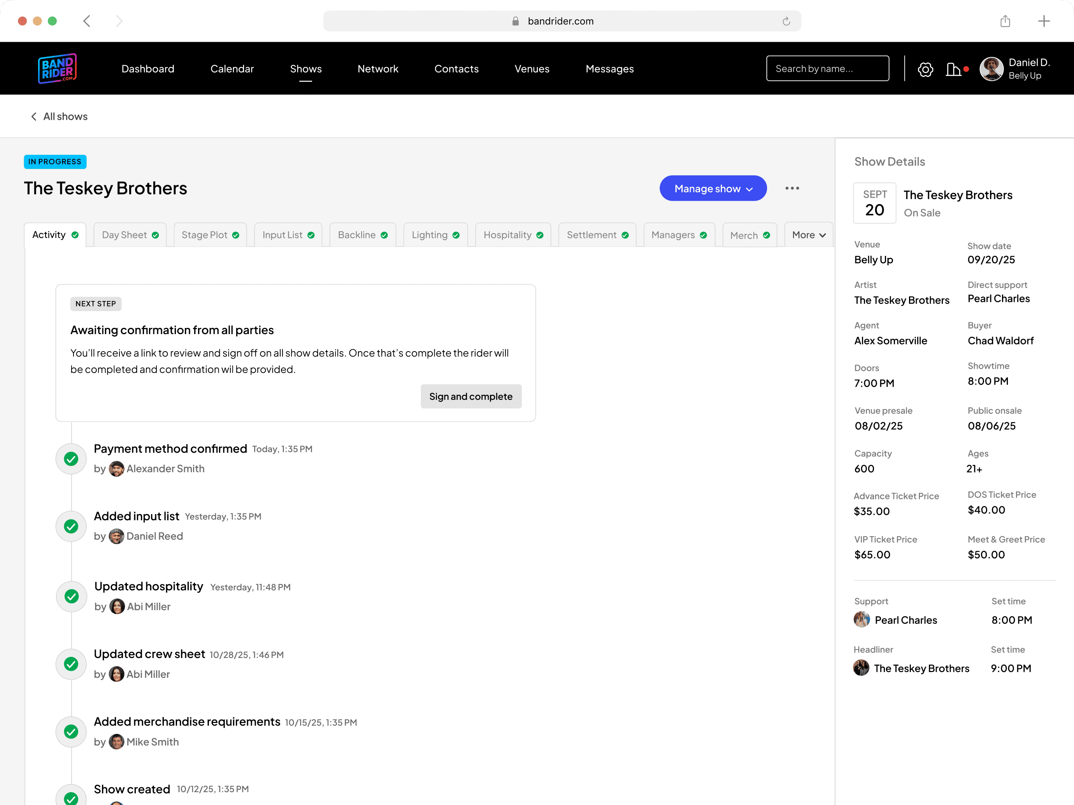The width and height of the screenshot is (1074, 805).
Task: Expand the Manage show dropdown
Action: click(x=713, y=188)
